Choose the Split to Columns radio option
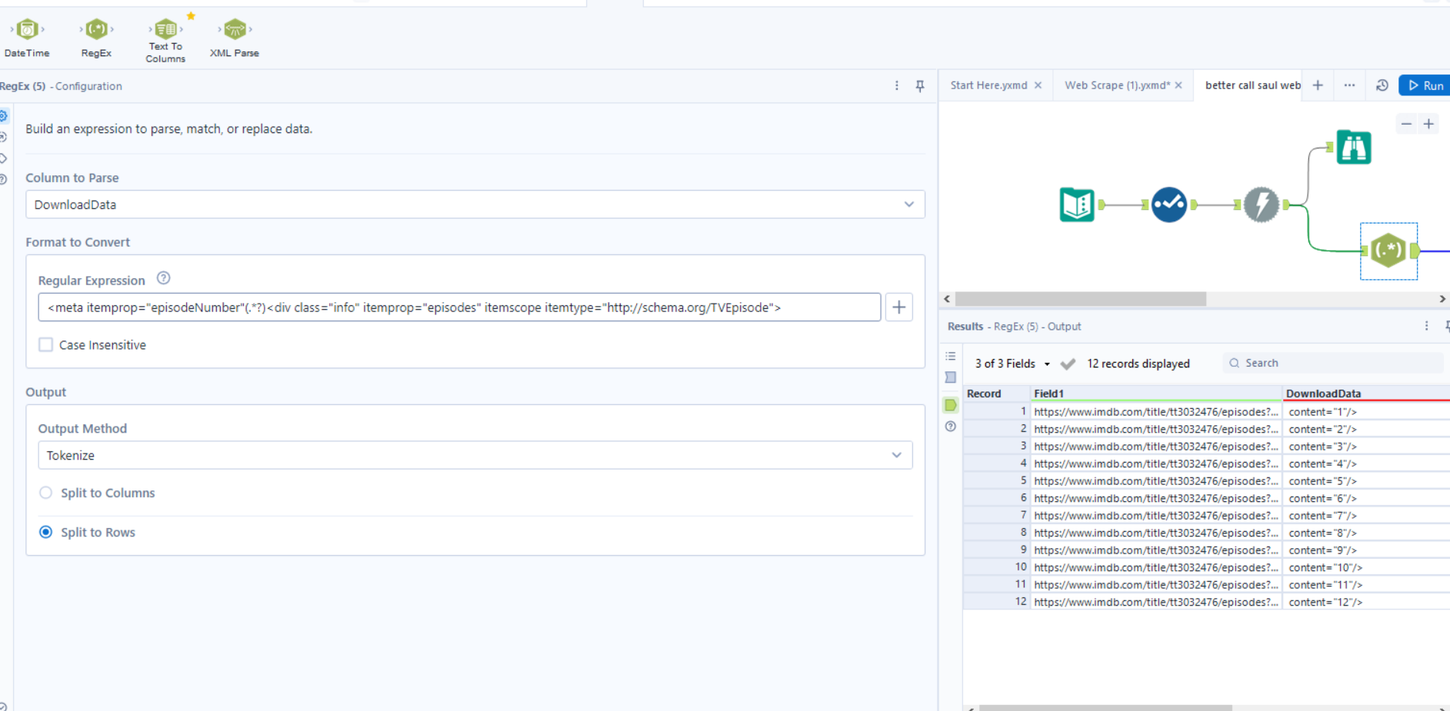Viewport: 1450px width, 711px height. tap(46, 493)
